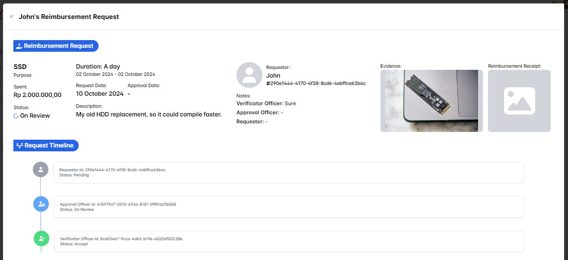Click the dialog title John's Reimbursement Request
Screen dimensions: 568x260
click(69, 17)
